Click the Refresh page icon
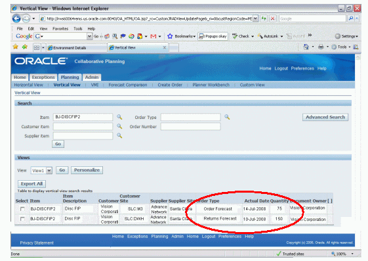 264,18
